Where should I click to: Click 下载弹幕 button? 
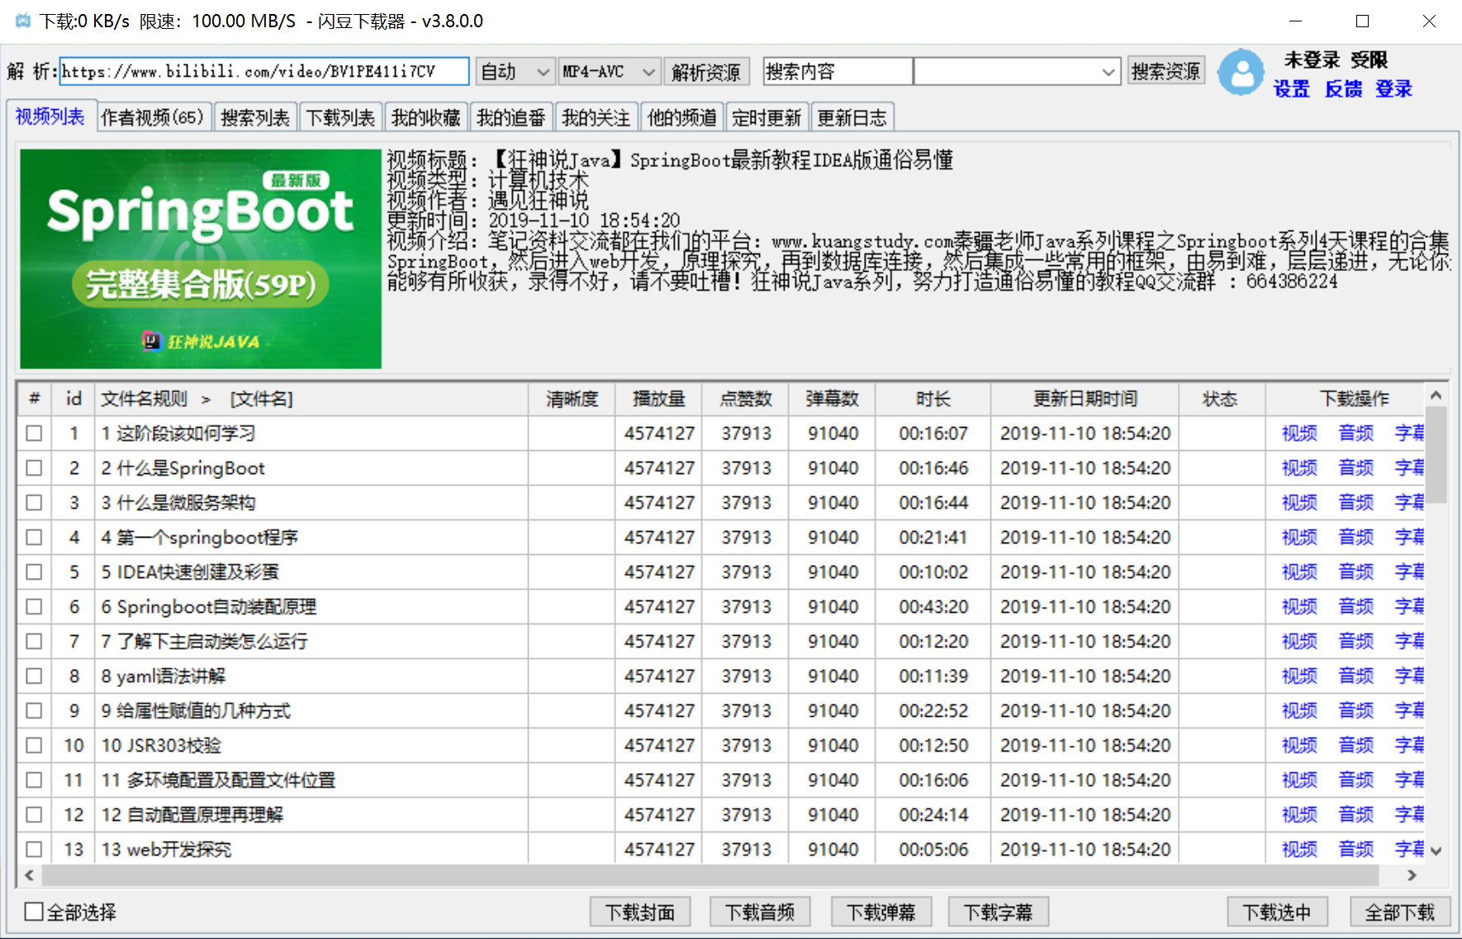881,912
